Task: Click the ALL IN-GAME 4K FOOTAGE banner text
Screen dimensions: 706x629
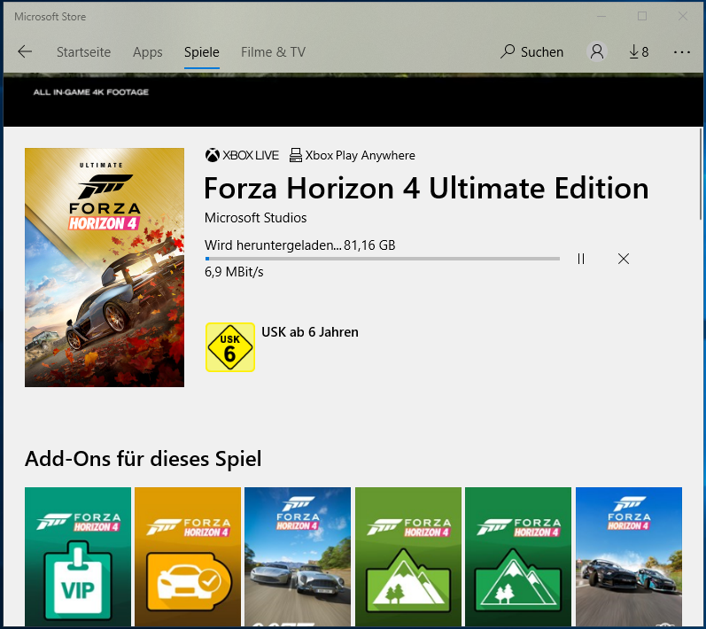Action: tap(91, 92)
